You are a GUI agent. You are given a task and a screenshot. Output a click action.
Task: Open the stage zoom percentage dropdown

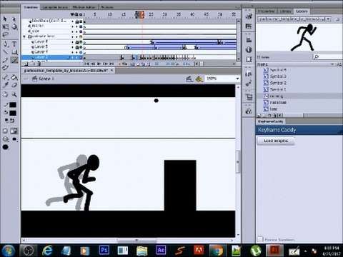pyautogui.click(x=237, y=79)
